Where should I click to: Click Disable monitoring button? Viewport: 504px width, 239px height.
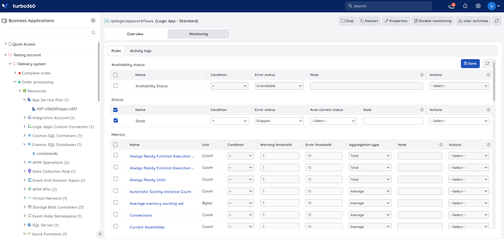click(433, 21)
